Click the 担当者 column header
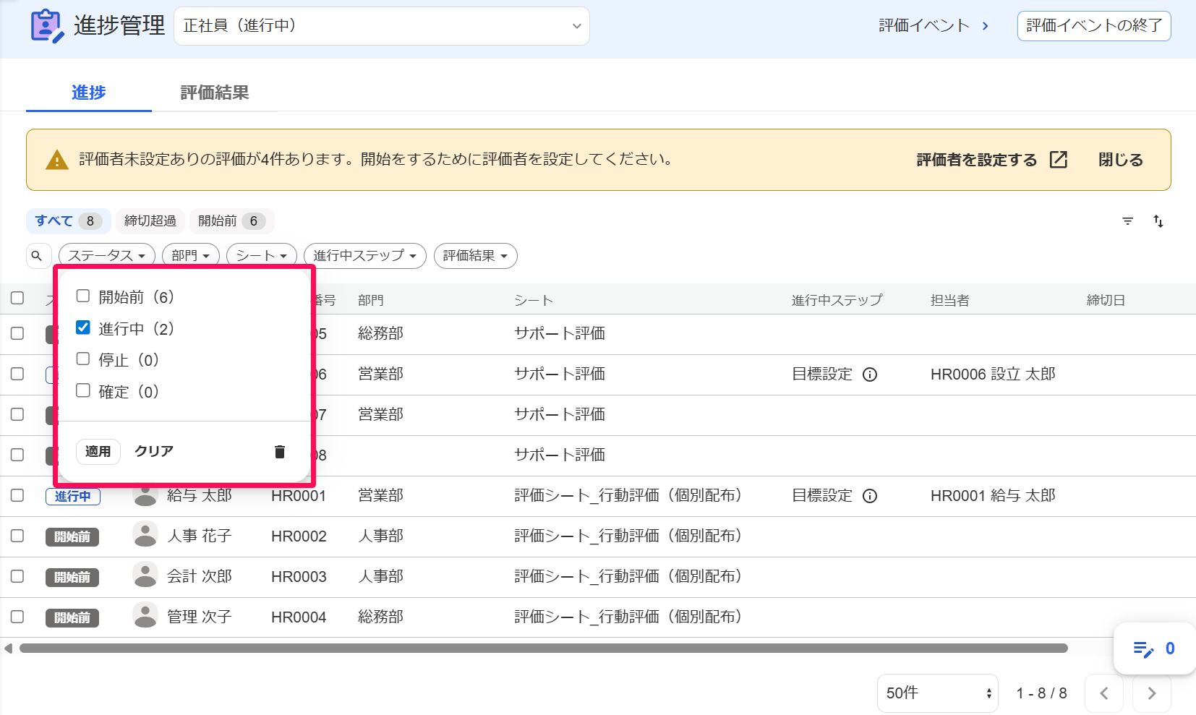 (949, 301)
